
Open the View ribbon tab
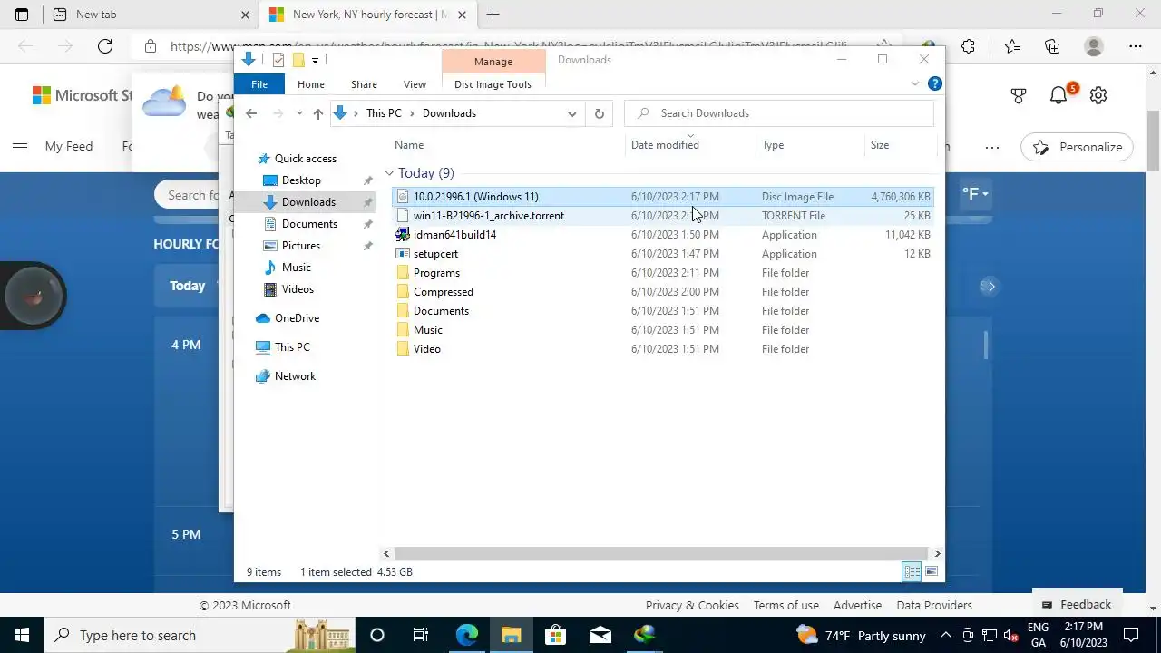pos(415,84)
